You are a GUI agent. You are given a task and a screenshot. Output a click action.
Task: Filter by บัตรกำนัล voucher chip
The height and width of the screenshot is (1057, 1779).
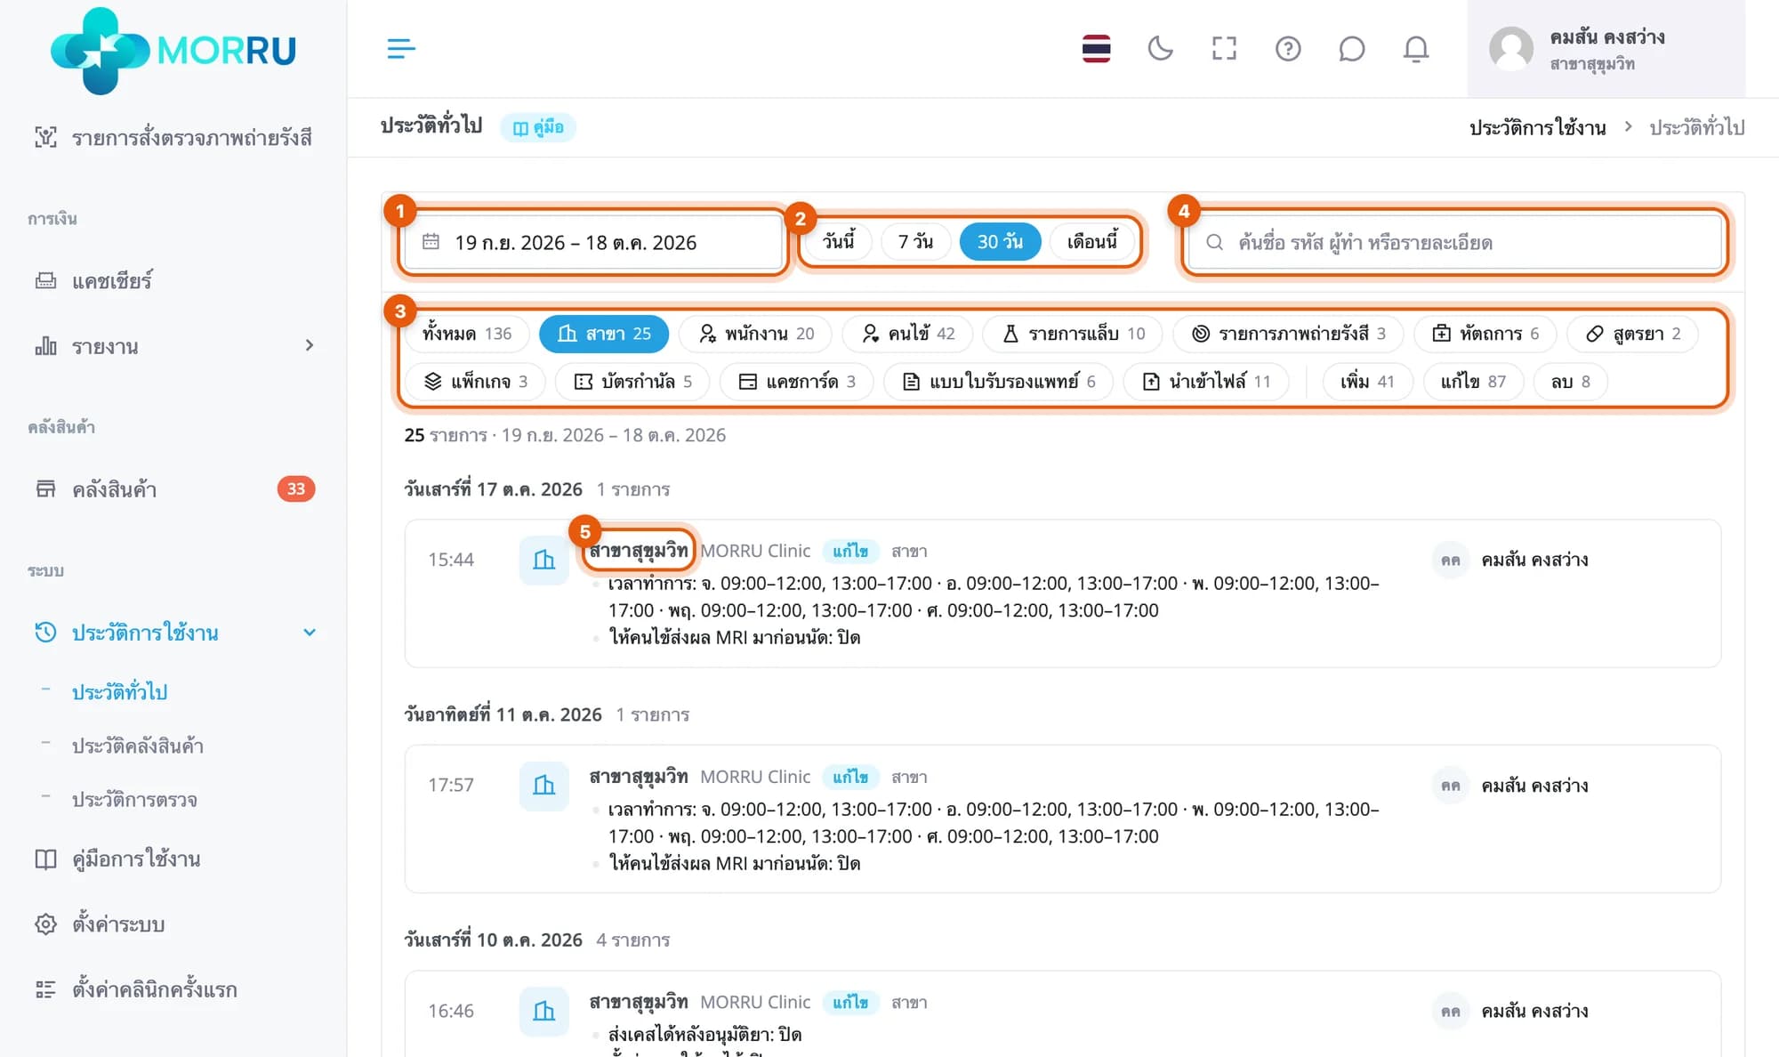point(632,382)
